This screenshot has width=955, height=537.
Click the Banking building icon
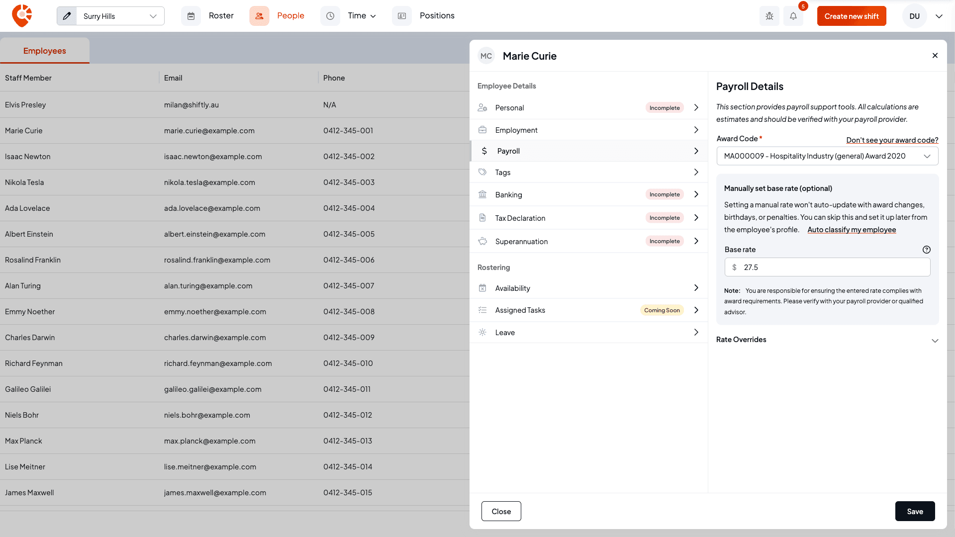click(482, 194)
